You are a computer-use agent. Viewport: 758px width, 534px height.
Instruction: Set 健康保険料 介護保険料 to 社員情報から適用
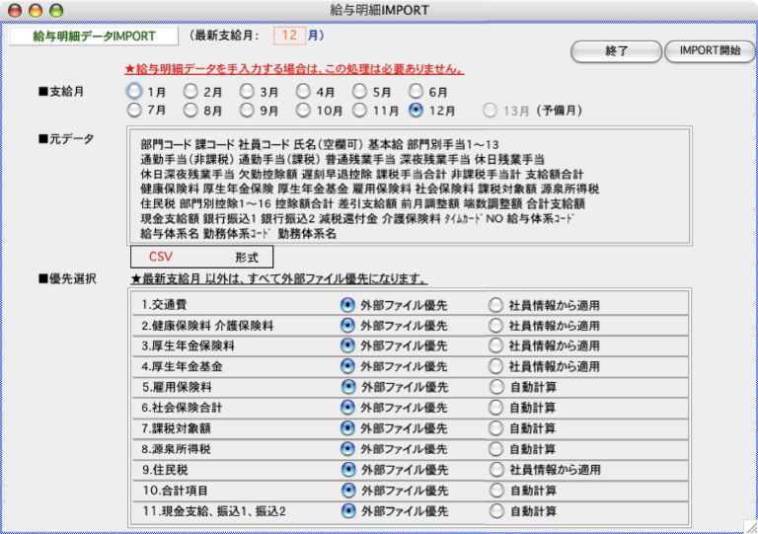(x=495, y=326)
